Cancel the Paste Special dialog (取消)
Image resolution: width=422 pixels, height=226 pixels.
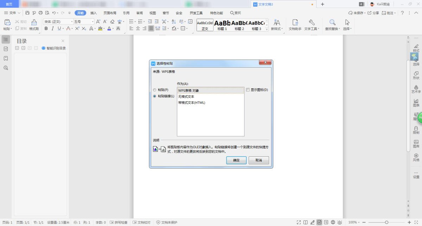pos(258,160)
